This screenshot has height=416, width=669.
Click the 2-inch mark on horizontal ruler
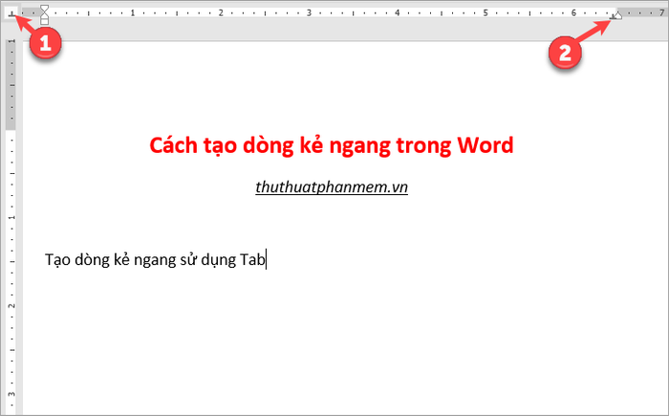pyautogui.click(x=220, y=13)
